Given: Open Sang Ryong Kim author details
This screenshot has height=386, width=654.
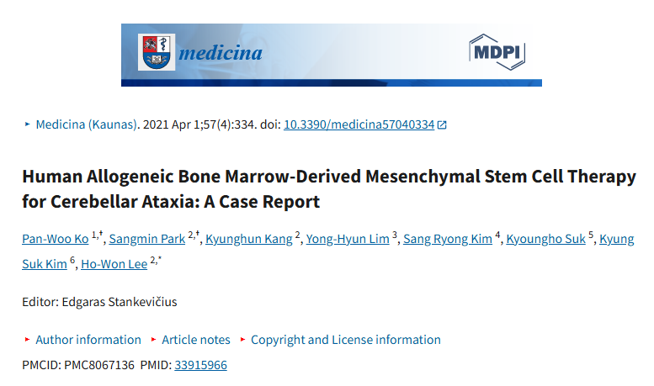Looking at the screenshot, I should click(448, 239).
